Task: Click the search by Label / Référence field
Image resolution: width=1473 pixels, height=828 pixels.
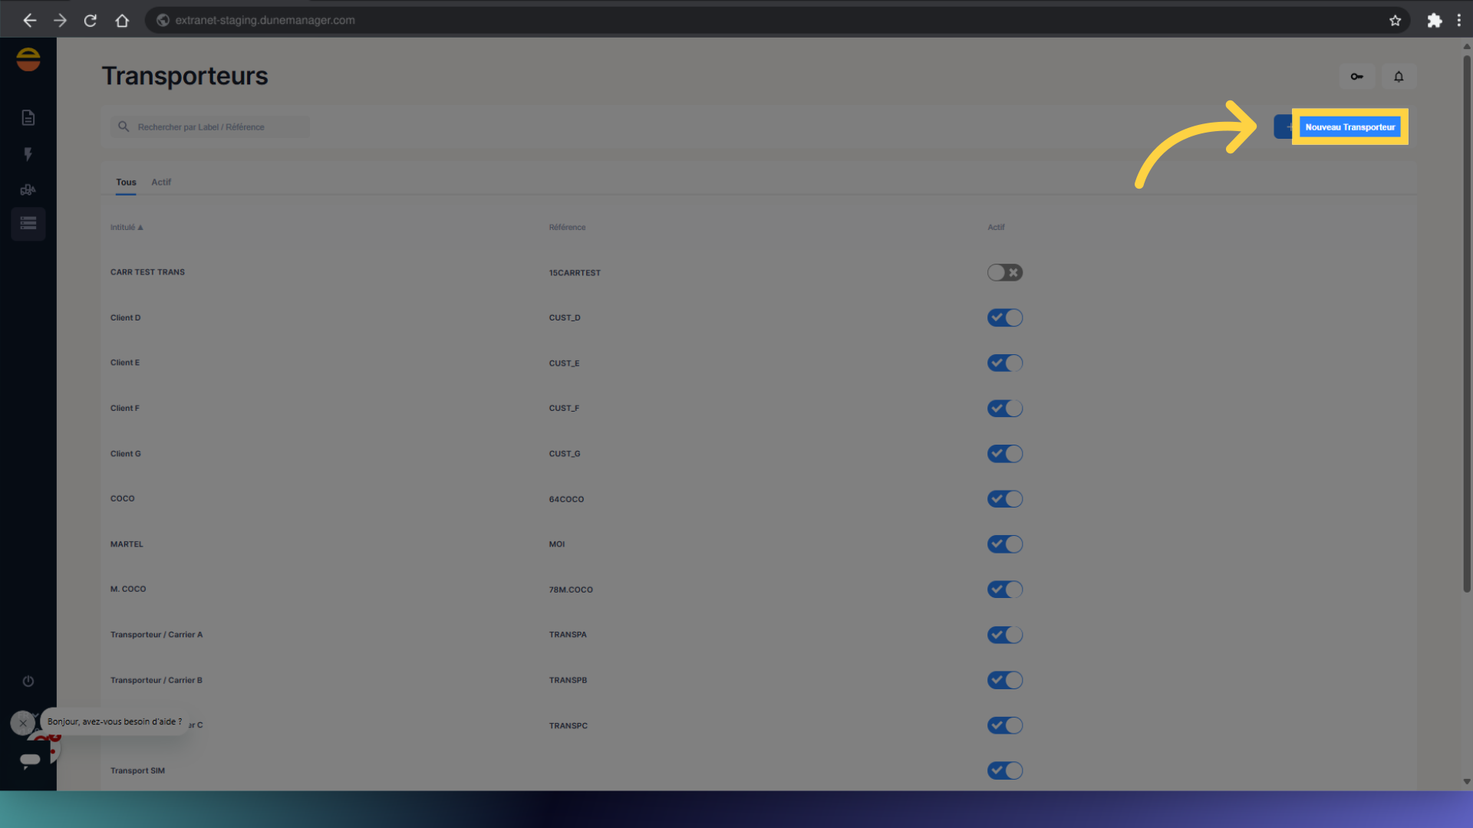Action: (x=209, y=127)
